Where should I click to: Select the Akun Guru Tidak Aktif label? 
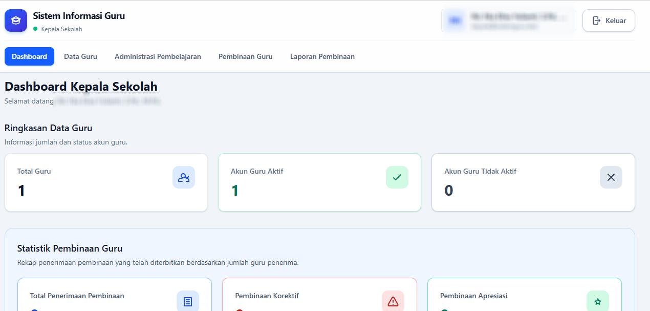(481, 171)
